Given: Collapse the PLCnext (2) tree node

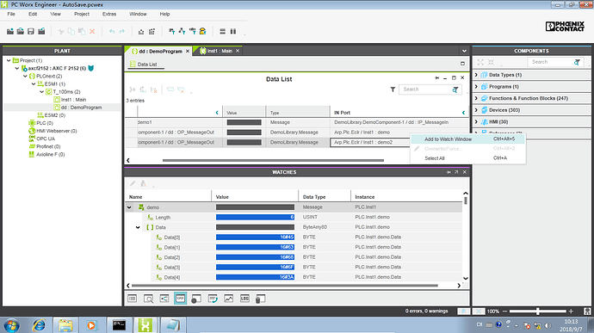Looking at the screenshot, I should click(x=25, y=76).
